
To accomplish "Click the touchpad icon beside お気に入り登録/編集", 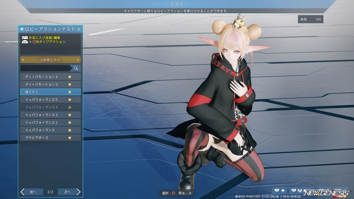I will point(25,38).
